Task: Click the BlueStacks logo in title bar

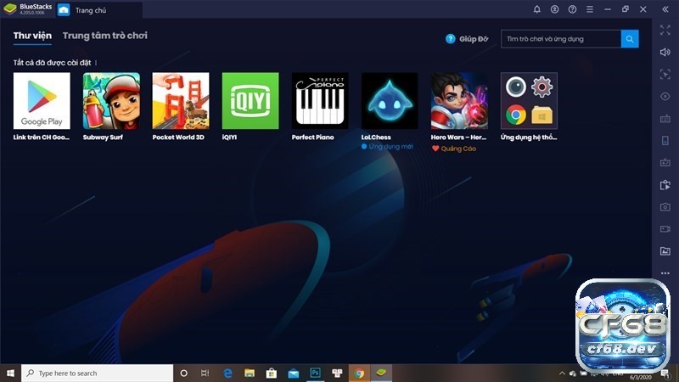Action: (10, 8)
